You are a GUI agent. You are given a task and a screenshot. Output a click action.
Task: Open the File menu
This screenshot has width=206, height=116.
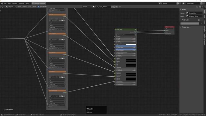pos(5,4)
